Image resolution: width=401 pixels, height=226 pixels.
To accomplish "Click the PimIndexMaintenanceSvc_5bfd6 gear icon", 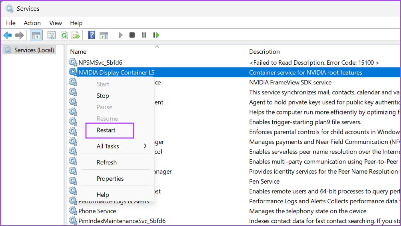I will (x=73, y=221).
